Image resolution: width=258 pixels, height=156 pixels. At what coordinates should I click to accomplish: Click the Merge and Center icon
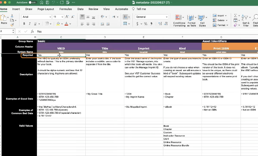[x=125, y=24]
